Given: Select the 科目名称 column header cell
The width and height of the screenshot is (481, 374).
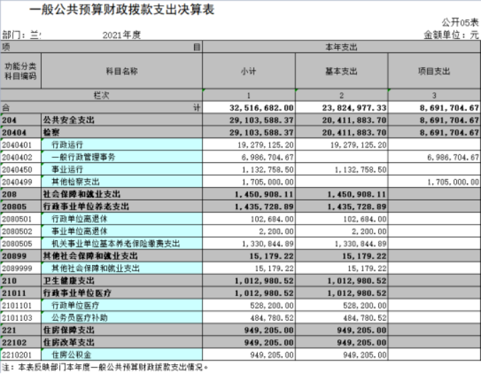Looking at the screenshot, I should pos(121,71).
